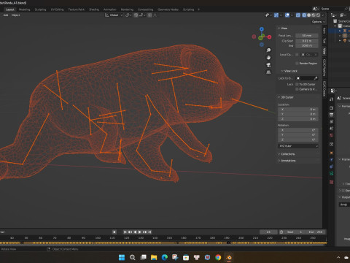Image resolution: width=350 pixels, height=263 pixels.
Task: Open the gizmo options dropdown arrow
Action: [x=281, y=15]
